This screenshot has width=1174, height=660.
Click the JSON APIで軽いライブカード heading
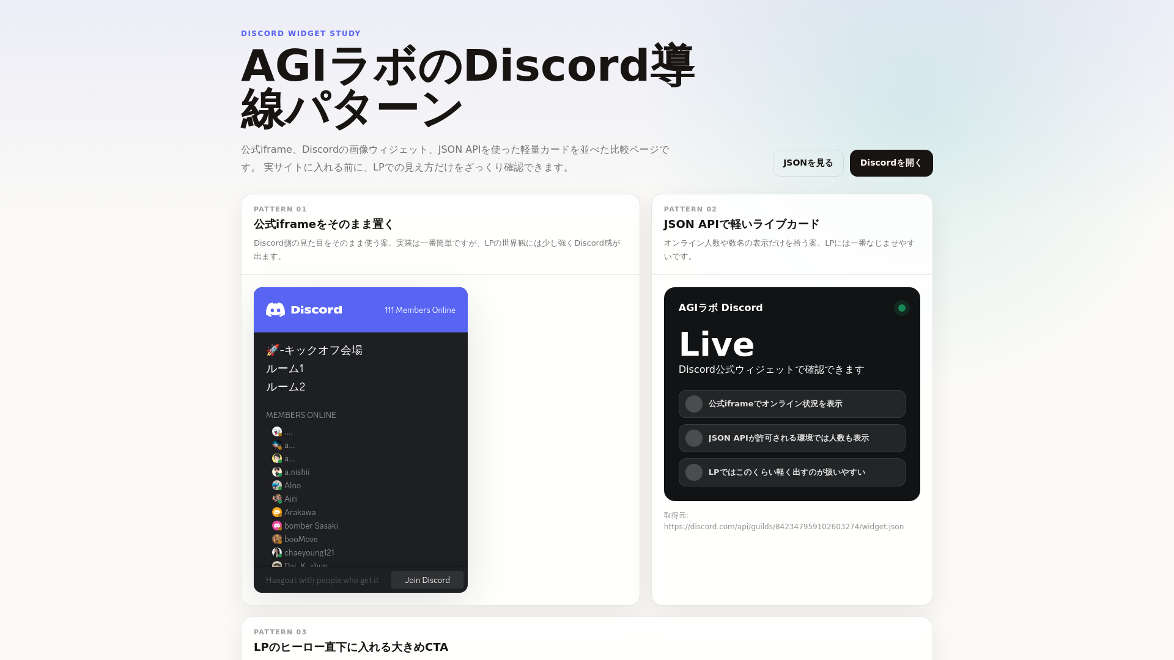coord(742,224)
